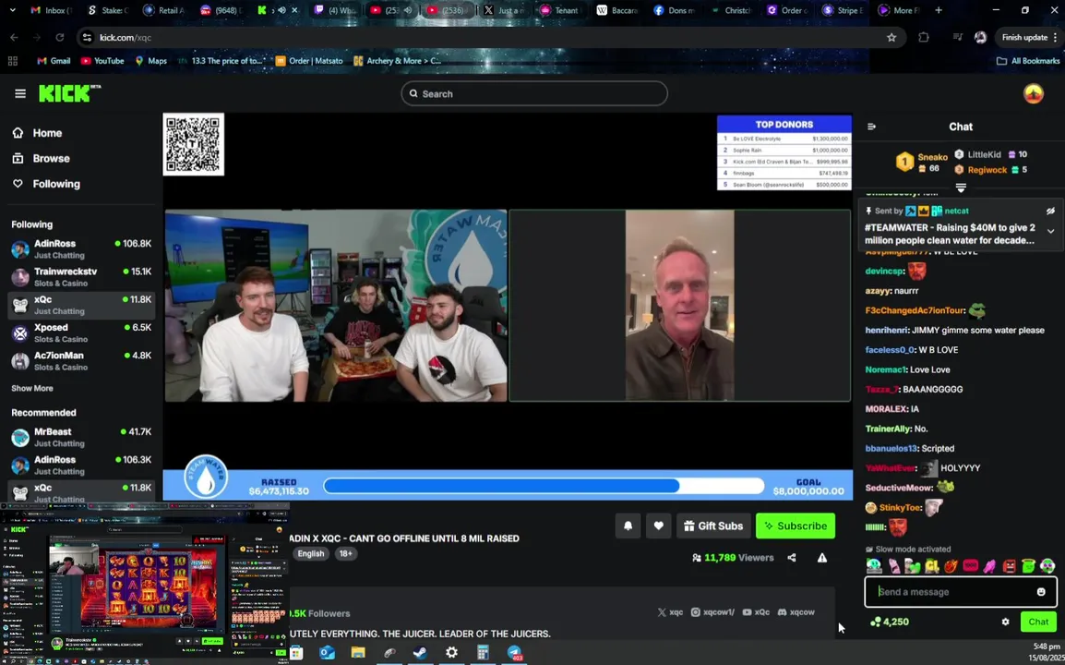Click the KICK logo
Screen dimensions: 1065x665
click(69, 93)
